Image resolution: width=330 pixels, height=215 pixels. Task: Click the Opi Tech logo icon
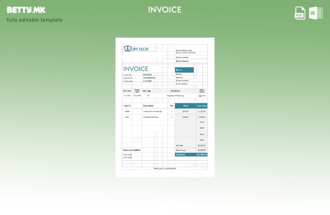tap(127, 48)
